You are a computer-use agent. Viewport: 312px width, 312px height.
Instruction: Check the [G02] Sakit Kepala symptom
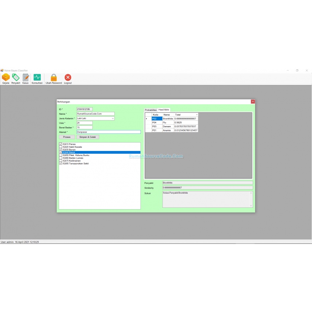(61, 147)
